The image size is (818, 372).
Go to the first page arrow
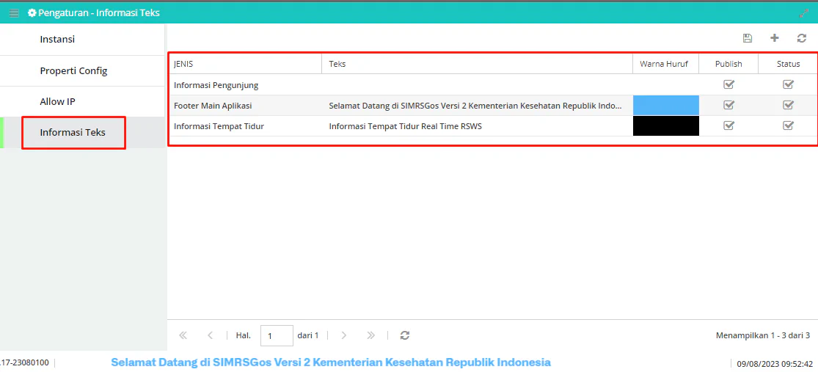183,335
